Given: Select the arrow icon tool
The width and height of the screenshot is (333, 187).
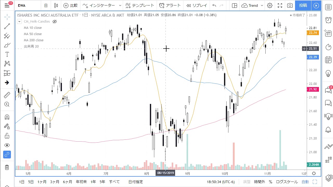Looking at the screenshot, I should [7, 83].
